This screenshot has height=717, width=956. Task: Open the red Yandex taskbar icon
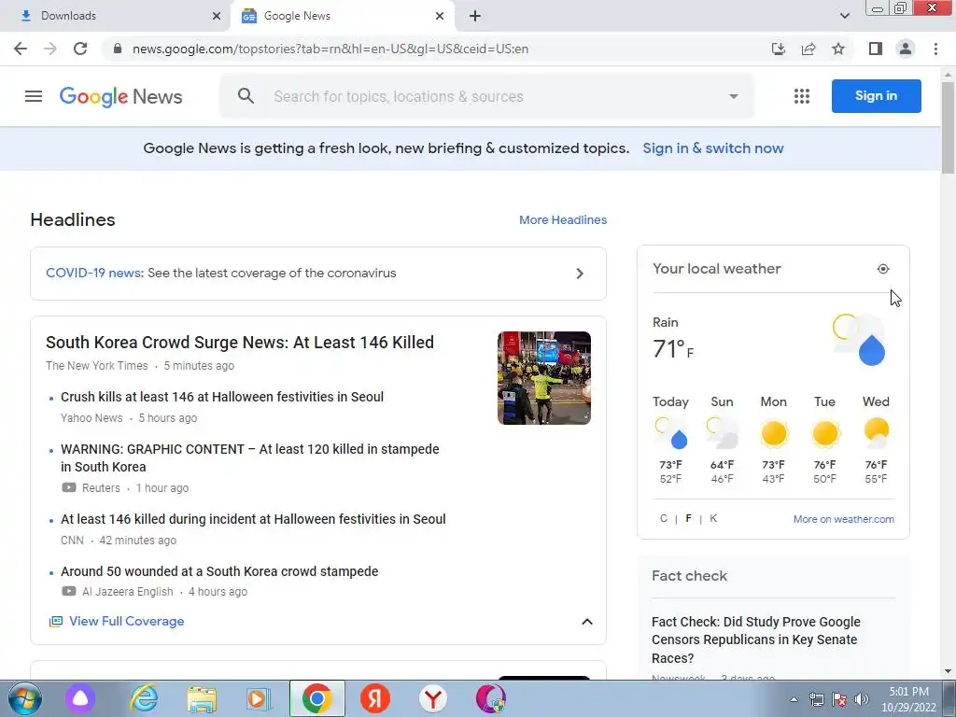click(375, 698)
